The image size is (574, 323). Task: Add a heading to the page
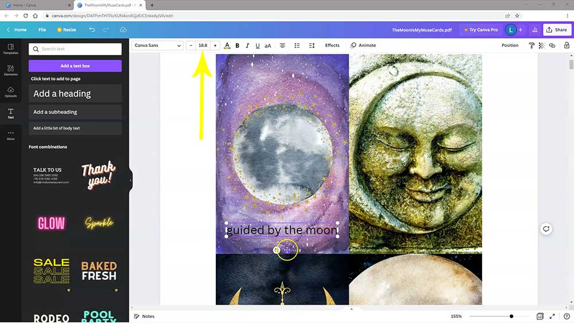(x=75, y=94)
